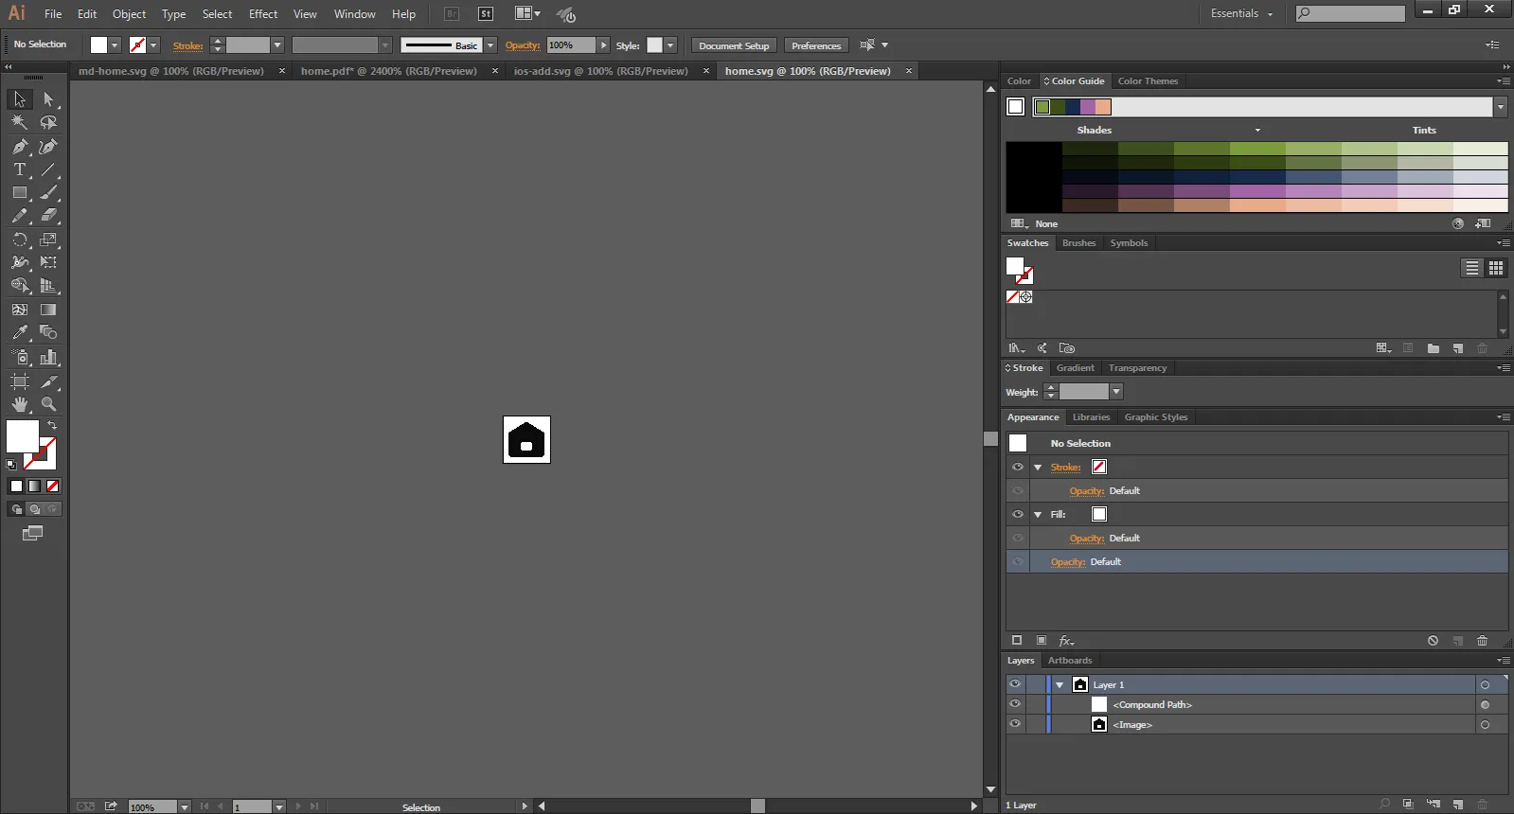Hide Layer 1 using eye icon
This screenshot has width=1514, height=814.
pyautogui.click(x=1015, y=684)
